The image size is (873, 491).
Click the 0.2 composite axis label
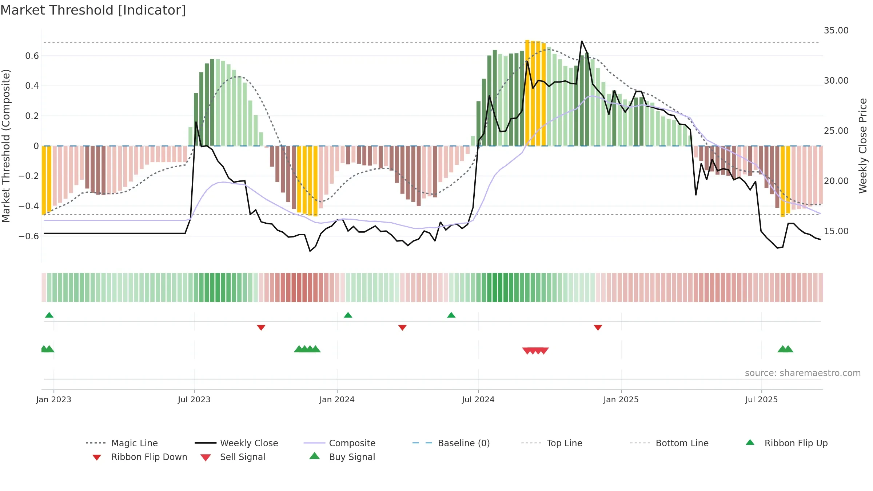(x=32, y=116)
